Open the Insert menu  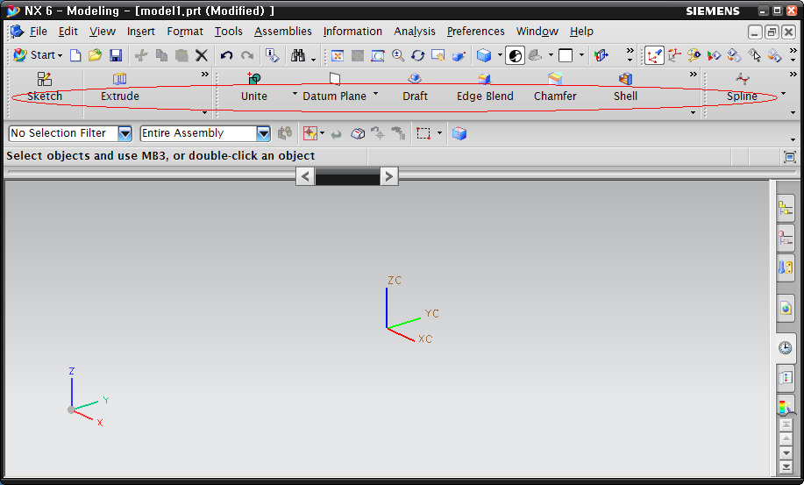141,32
